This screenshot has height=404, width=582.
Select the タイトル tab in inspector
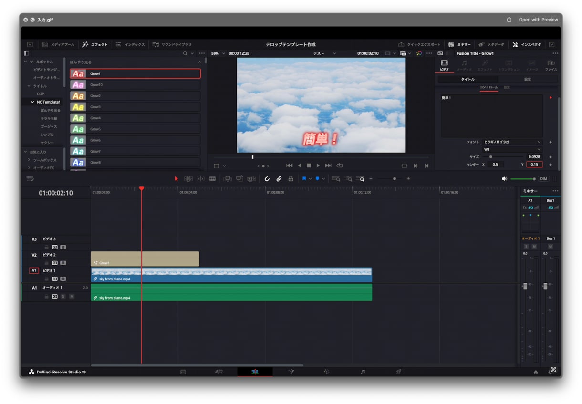coord(468,79)
